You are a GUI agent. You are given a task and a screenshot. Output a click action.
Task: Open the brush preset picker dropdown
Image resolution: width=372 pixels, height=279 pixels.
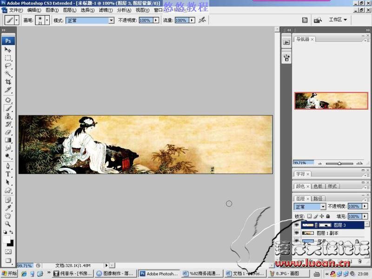(47, 20)
